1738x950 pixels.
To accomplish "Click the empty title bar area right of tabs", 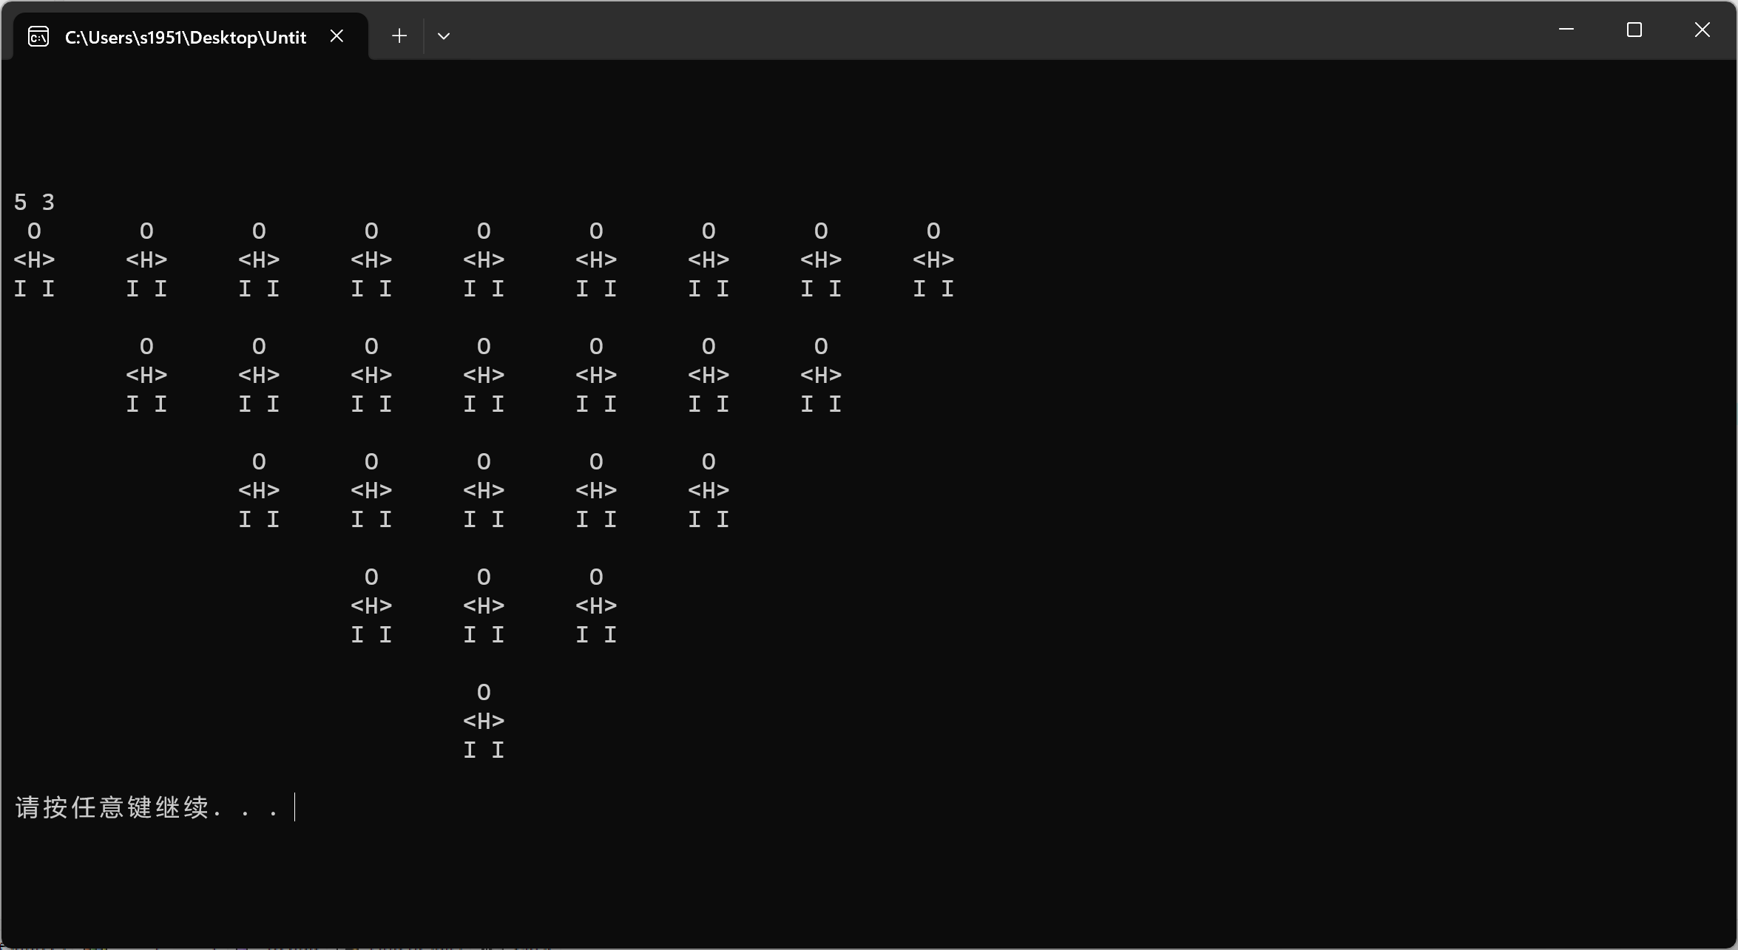I will pyautogui.click(x=961, y=31).
